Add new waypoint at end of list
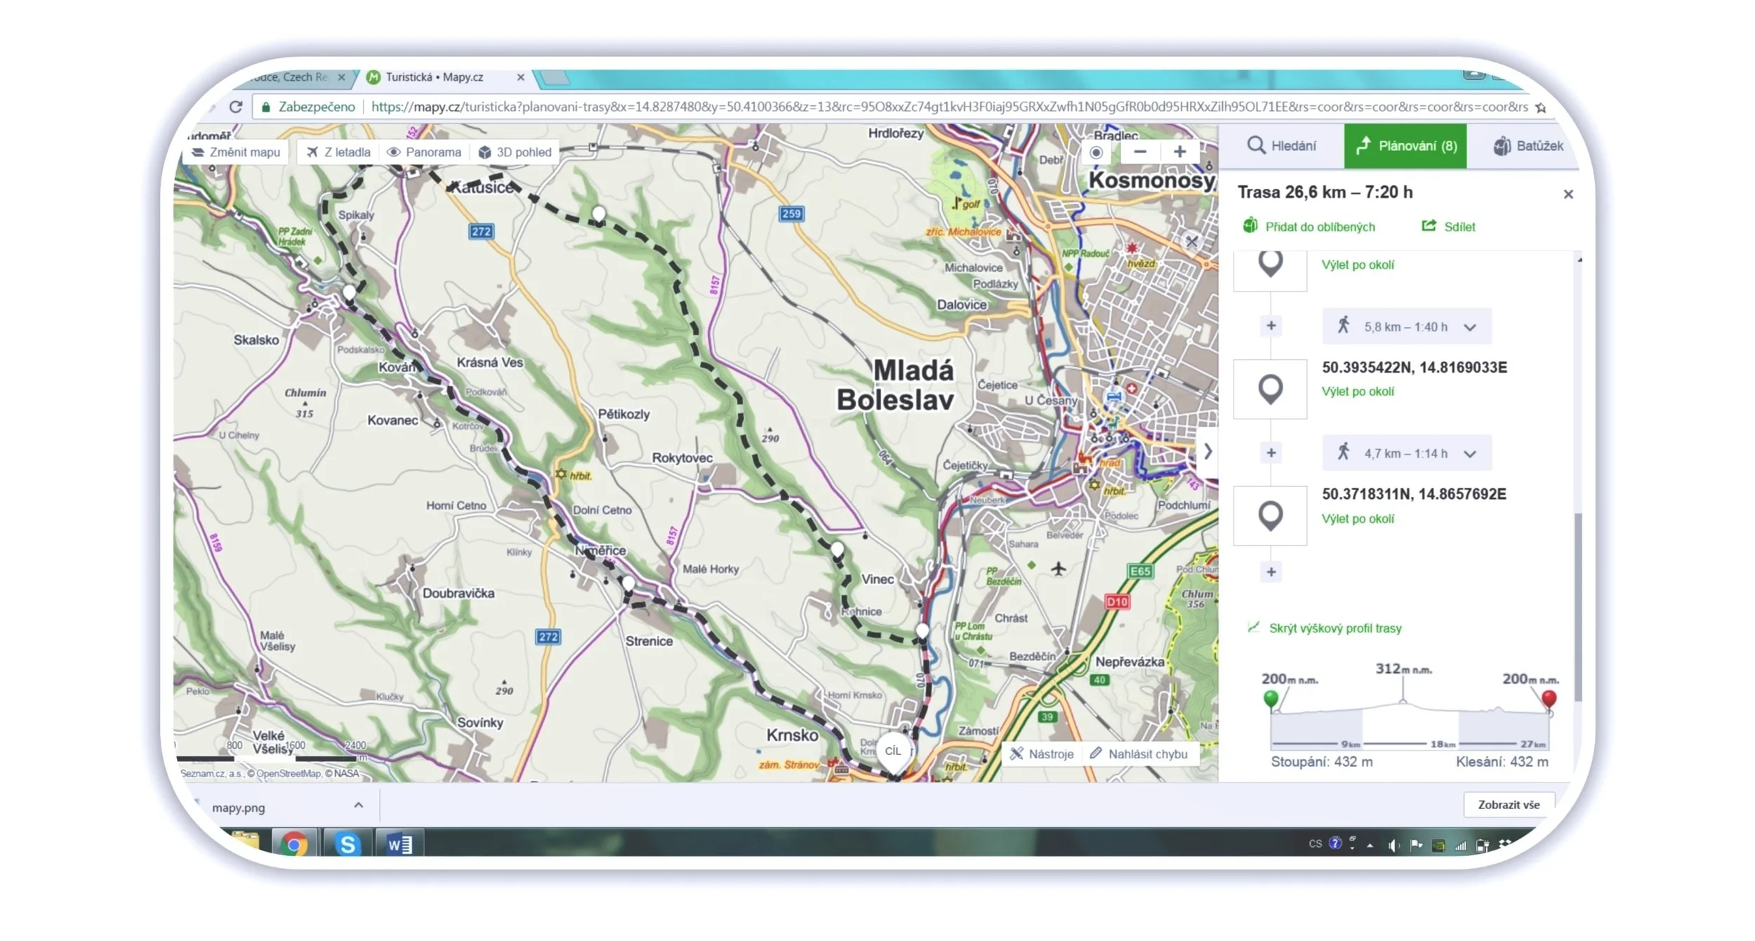 point(1271,573)
